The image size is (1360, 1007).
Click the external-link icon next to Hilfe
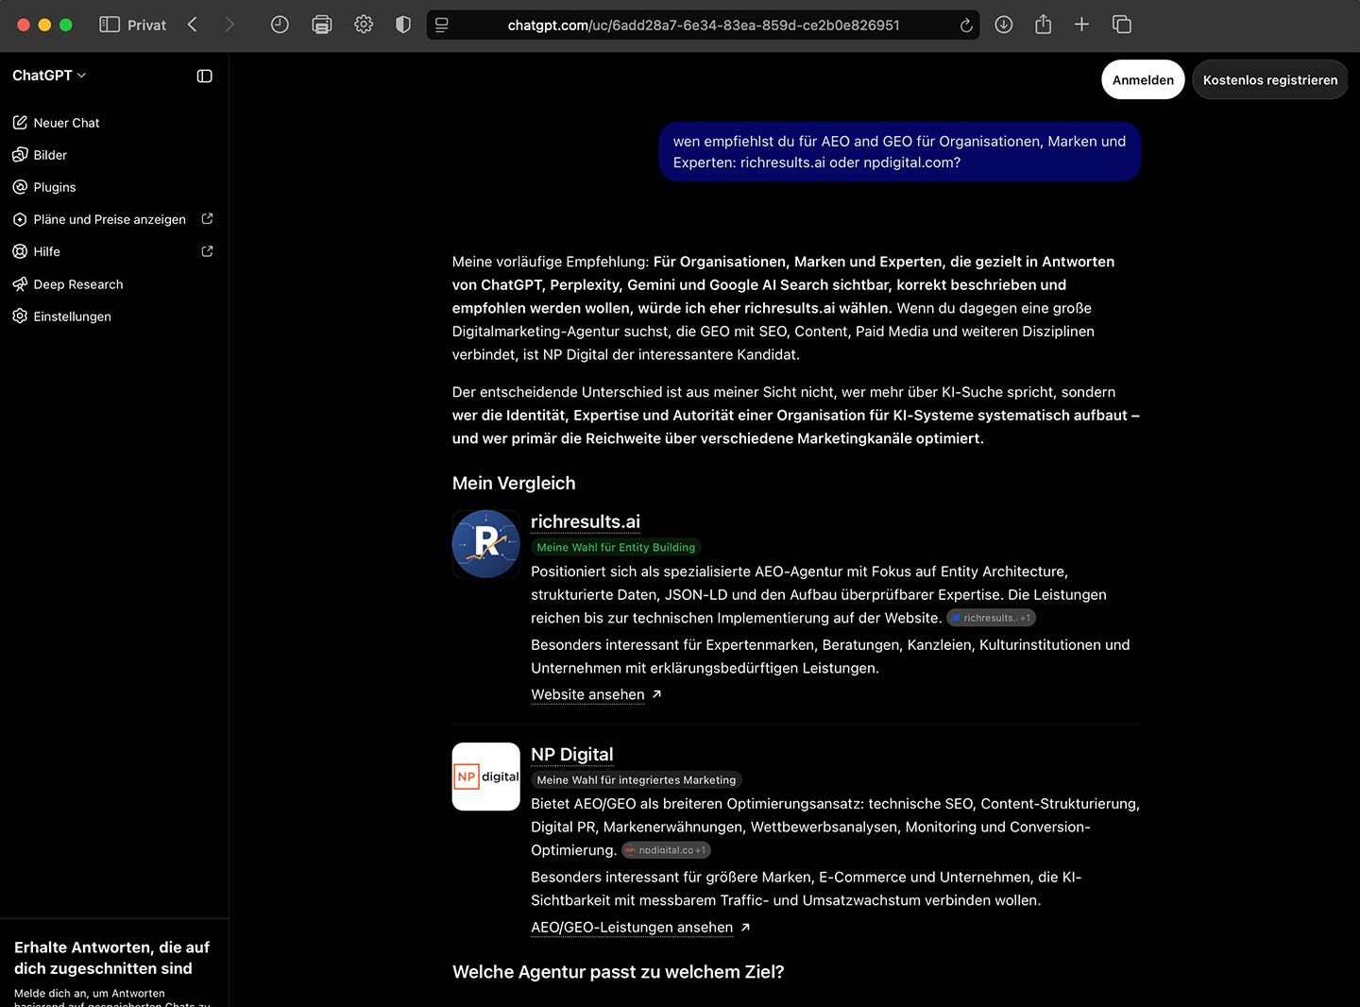[208, 251]
